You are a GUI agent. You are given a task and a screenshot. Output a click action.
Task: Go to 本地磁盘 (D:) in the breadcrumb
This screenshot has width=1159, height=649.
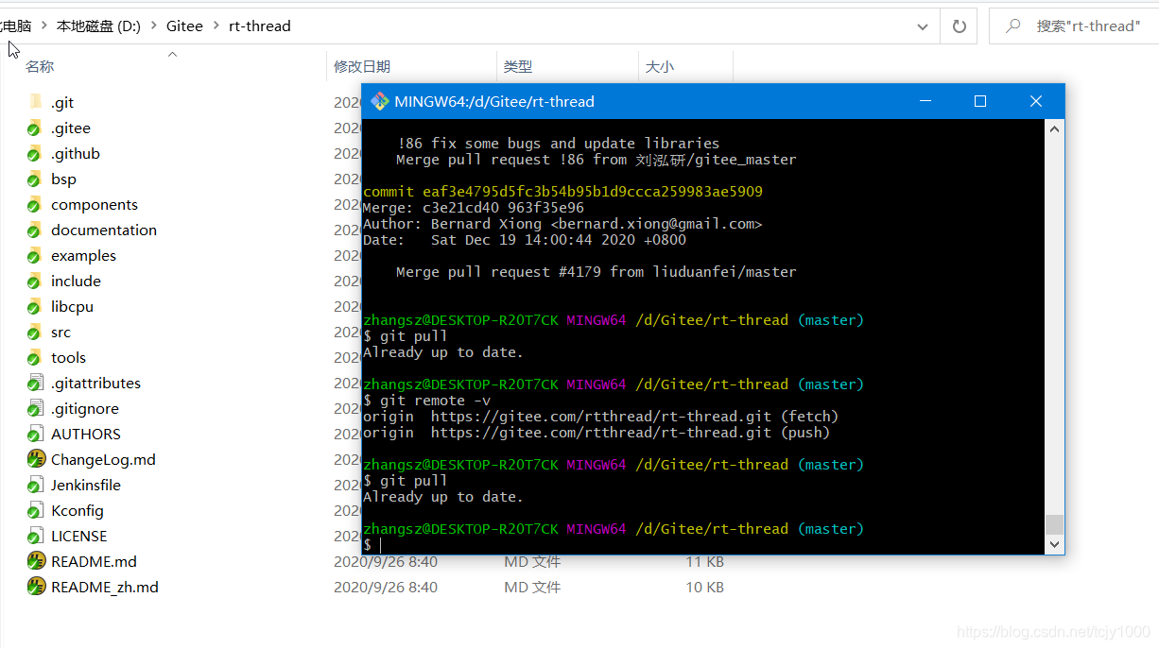click(x=98, y=26)
